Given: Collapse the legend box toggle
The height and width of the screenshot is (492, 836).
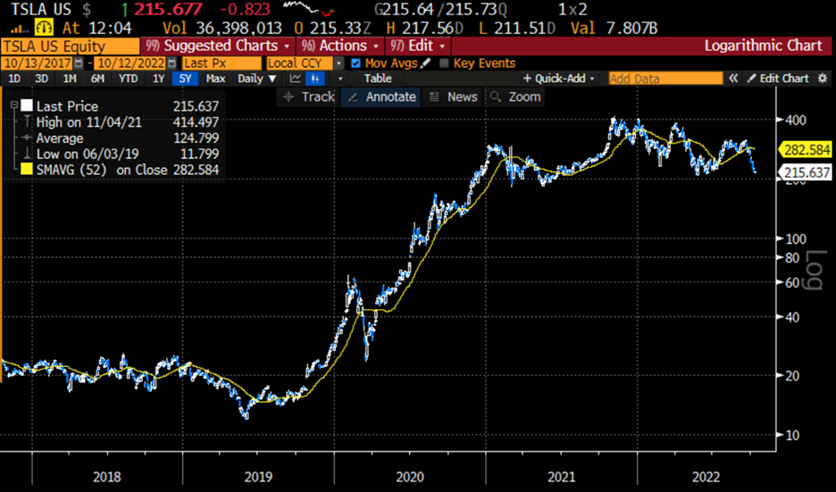Looking at the screenshot, I should 14,105.
